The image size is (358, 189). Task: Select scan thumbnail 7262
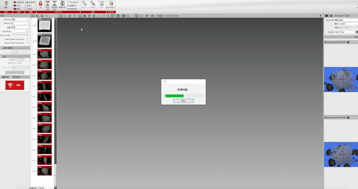point(44,171)
